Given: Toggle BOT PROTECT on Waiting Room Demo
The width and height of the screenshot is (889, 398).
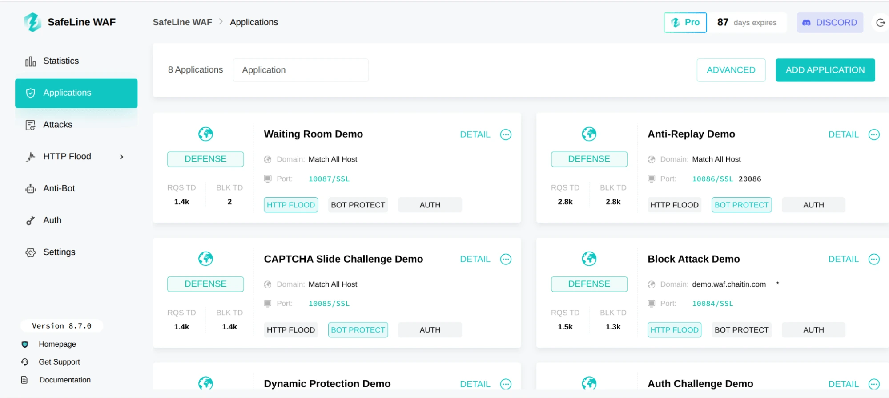Looking at the screenshot, I should (x=358, y=205).
